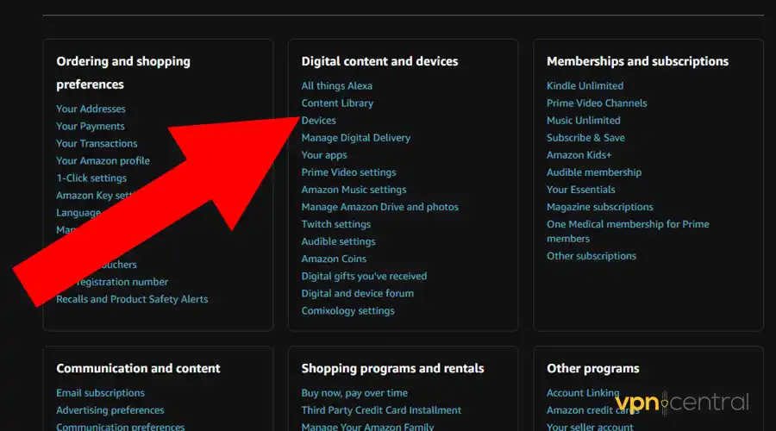The height and width of the screenshot is (431, 776).
Task: Open Content Library
Action: [x=337, y=103]
